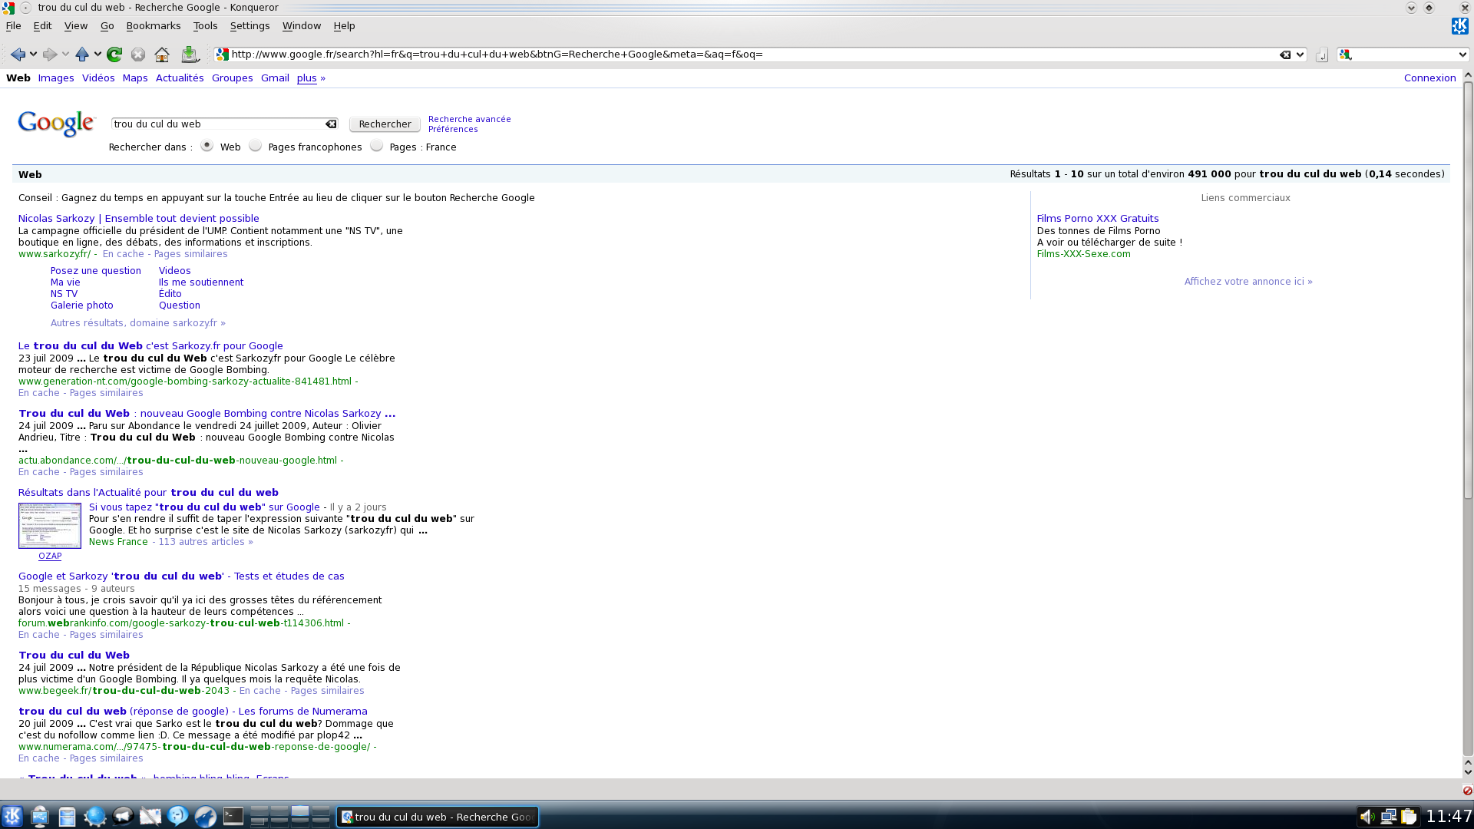1474x829 pixels.
Task: Click the site favicon in location bar
Action: click(223, 54)
